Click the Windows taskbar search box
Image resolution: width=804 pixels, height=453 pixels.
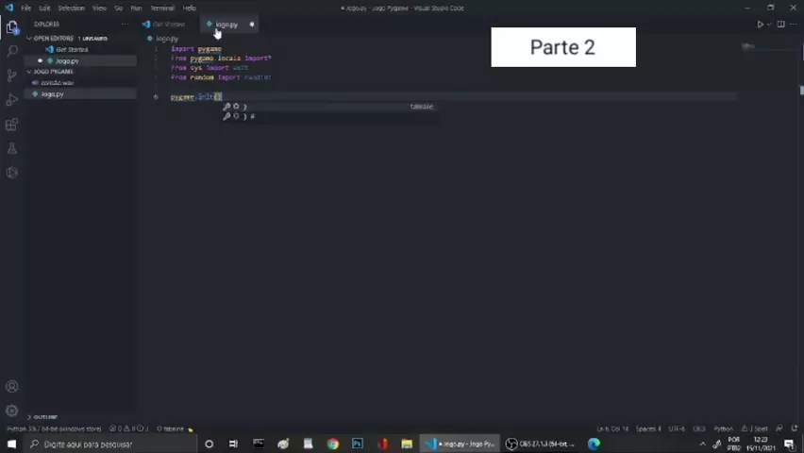point(110,444)
